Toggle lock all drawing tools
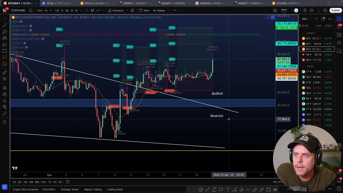343x193 pixels. click(x=5, y=101)
